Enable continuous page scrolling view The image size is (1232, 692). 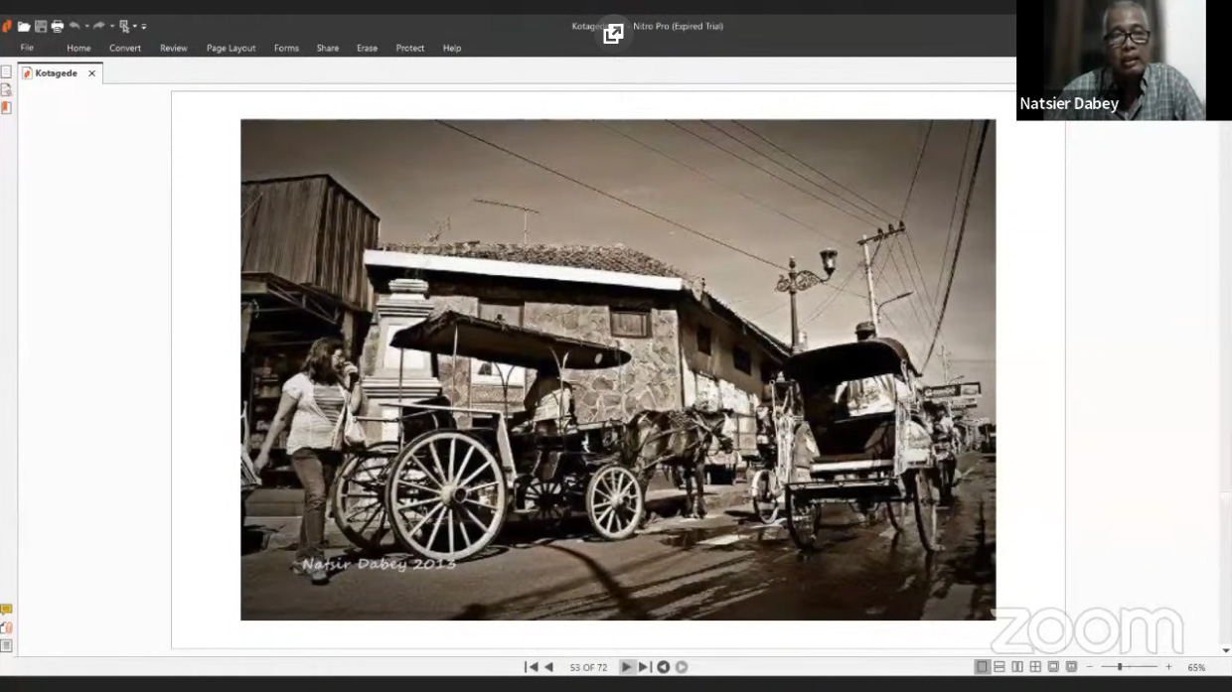[x=1000, y=667]
